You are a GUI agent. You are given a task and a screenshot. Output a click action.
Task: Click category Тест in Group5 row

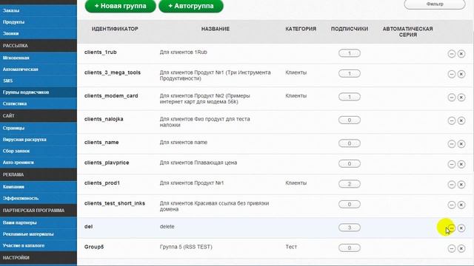point(291,247)
